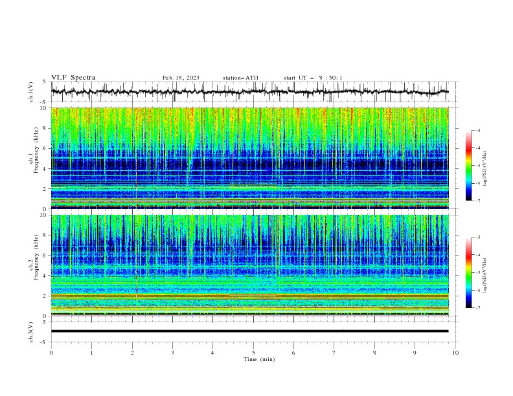The width and height of the screenshot is (513, 396).
Task: Click the ch.1 spectrogram plot
Action: pyautogui.click(x=249, y=158)
